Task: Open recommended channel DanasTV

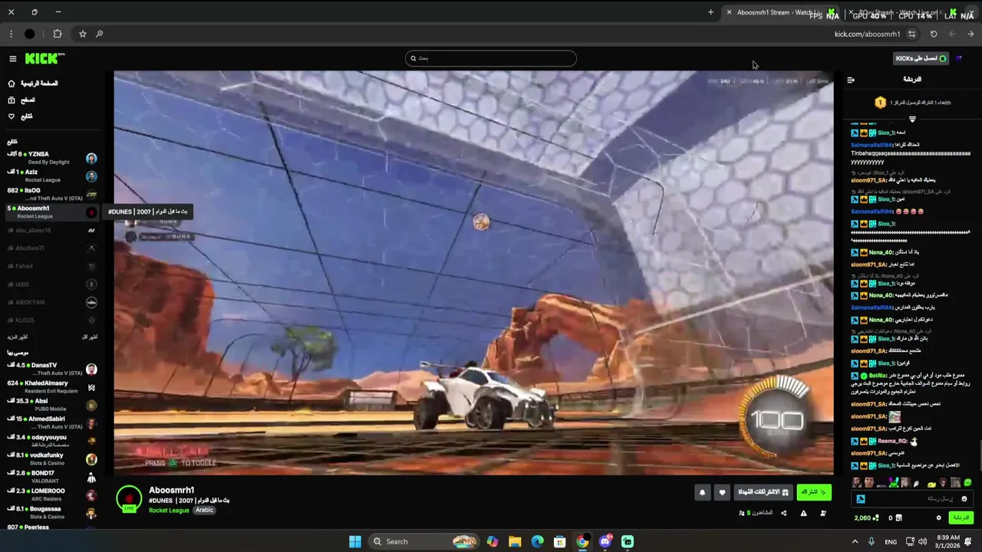Action: [x=52, y=370]
